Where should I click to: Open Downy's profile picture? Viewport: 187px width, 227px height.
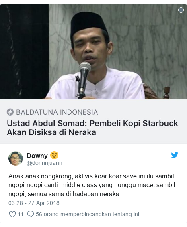pyautogui.click(x=16, y=158)
